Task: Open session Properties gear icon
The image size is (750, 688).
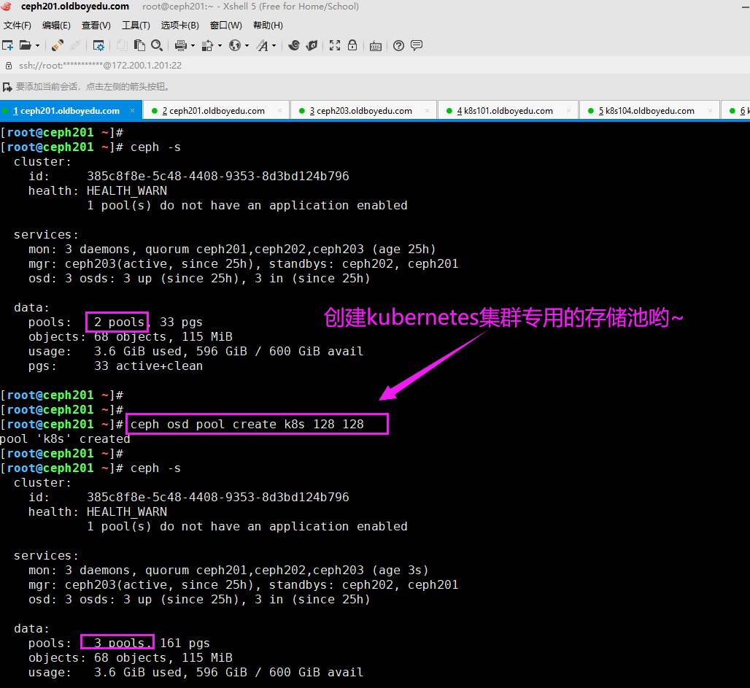Action: pos(98,45)
